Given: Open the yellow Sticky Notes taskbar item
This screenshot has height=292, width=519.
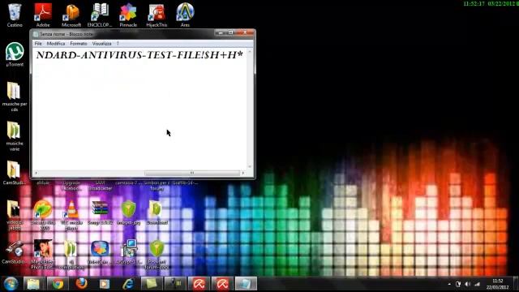Looking at the screenshot, I should pos(152,284).
